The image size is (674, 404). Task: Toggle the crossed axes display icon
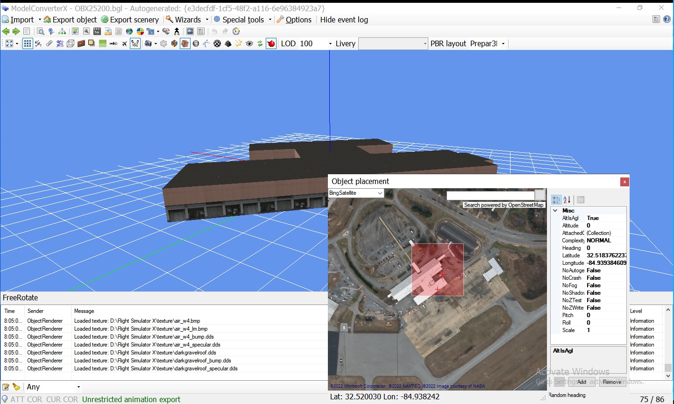[x=135, y=43]
